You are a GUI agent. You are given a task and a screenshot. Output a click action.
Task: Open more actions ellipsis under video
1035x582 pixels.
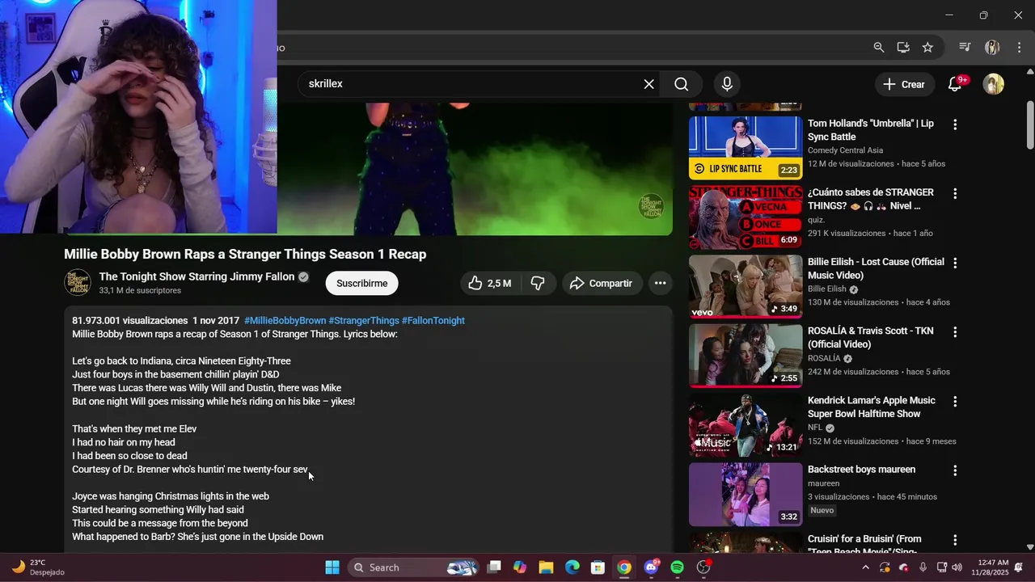[660, 283]
